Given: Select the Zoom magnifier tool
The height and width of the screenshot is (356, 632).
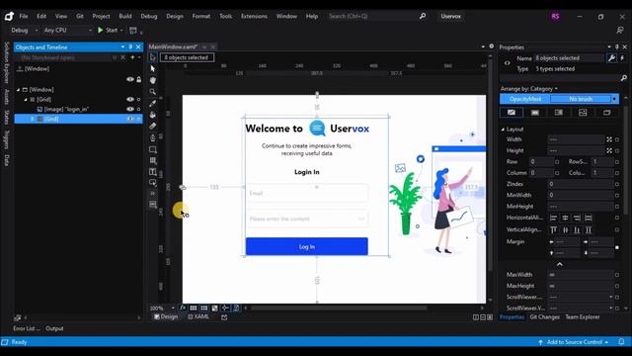Looking at the screenshot, I should (x=152, y=92).
